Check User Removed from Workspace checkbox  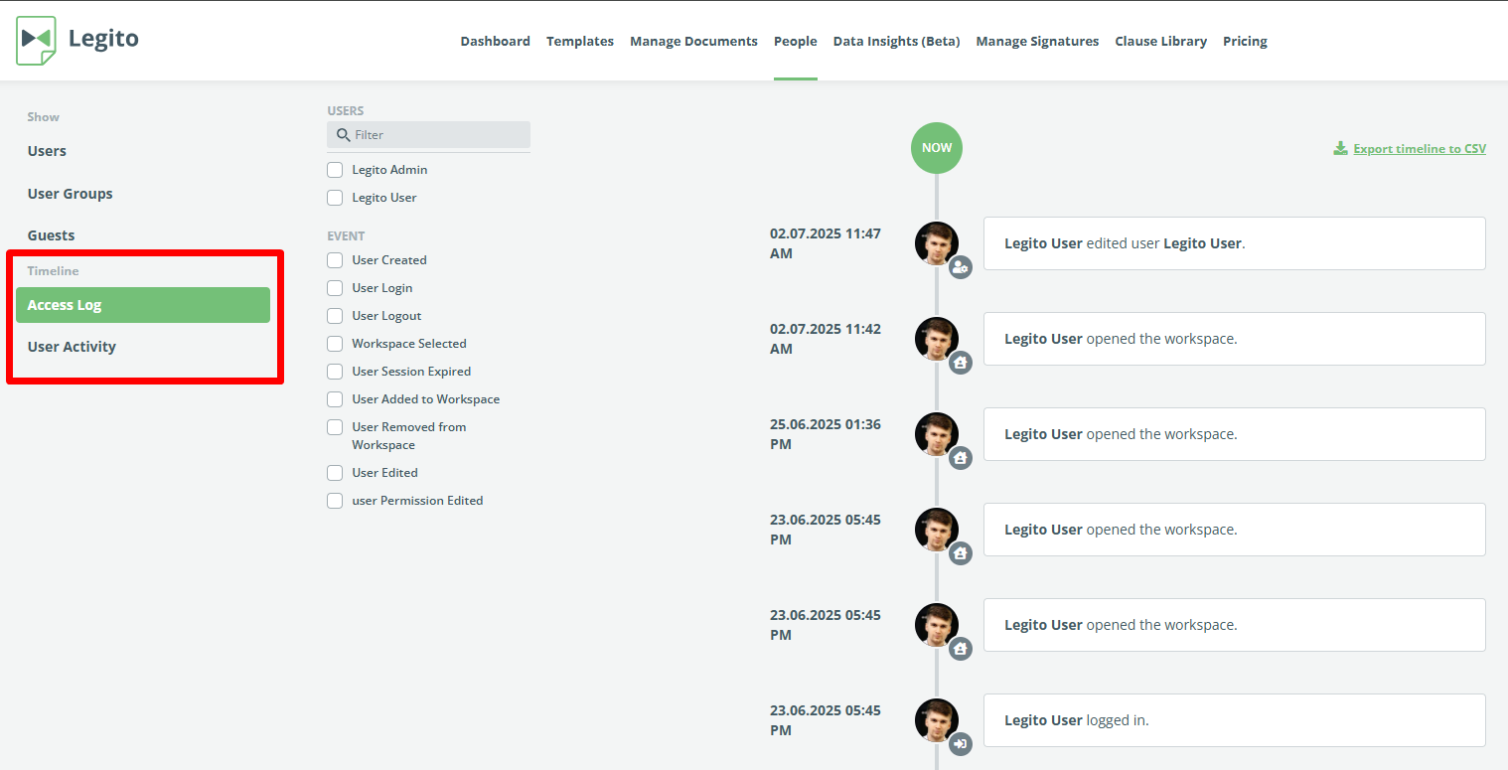click(x=335, y=427)
